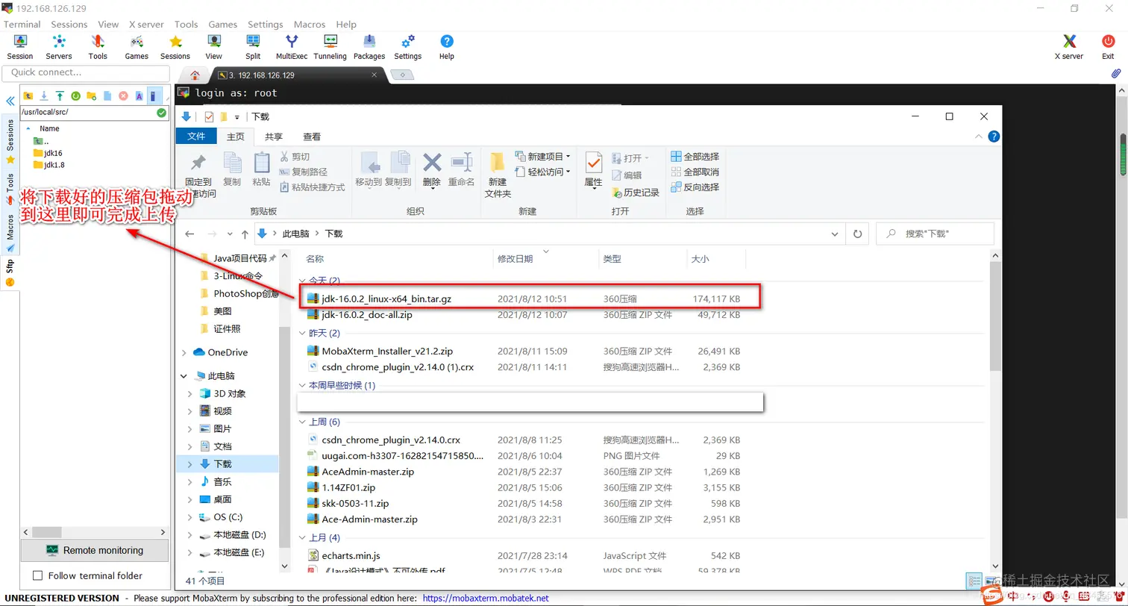Viewport: 1128px width, 606px height.
Task: Open MultiExec mode
Action: [292, 47]
